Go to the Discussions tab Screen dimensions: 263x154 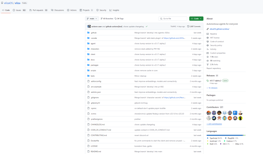pyautogui.click(x=57, y=10)
